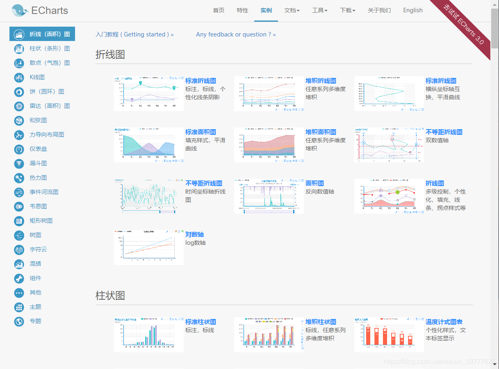Open the 热力图 heatmap icon

19,178
